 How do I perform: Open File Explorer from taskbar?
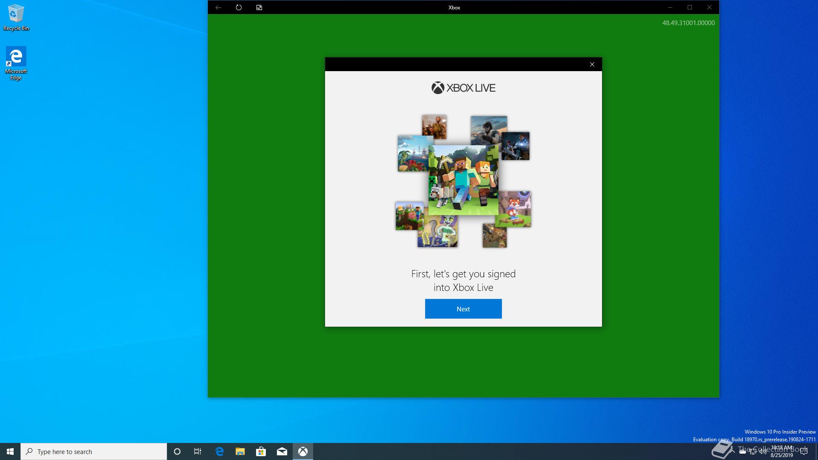[240, 451]
